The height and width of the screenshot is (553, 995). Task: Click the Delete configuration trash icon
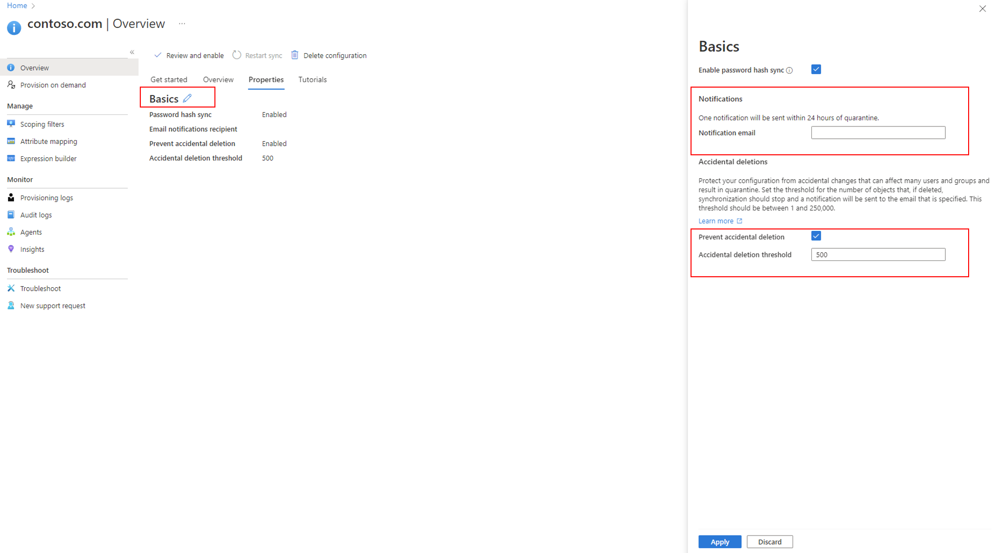click(x=295, y=55)
